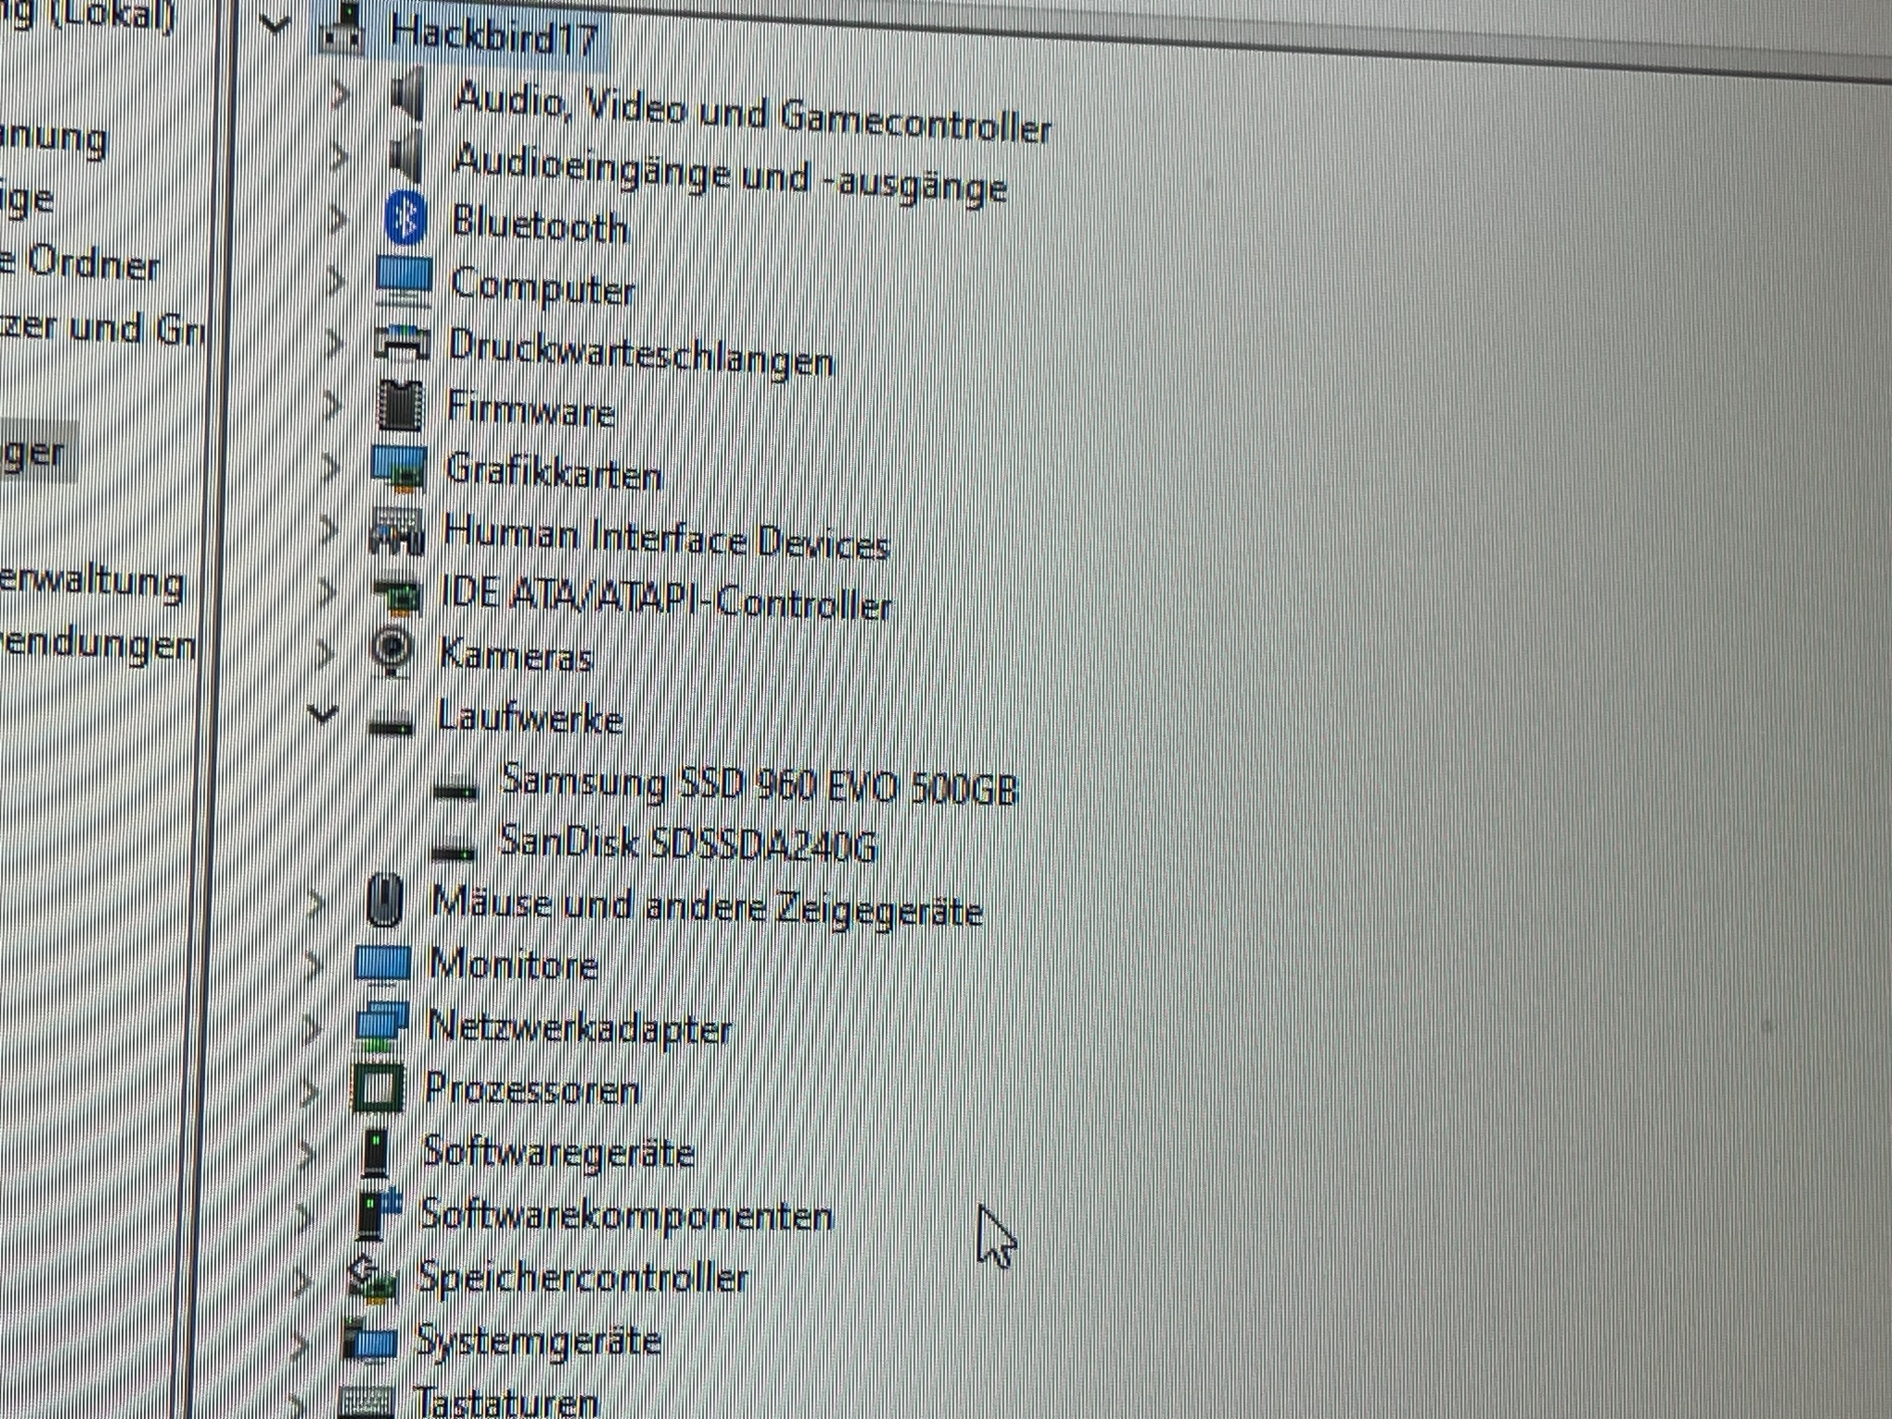The width and height of the screenshot is (1892, 1419).
Task: Click the Monitore display icon
Action: (382, 964)
